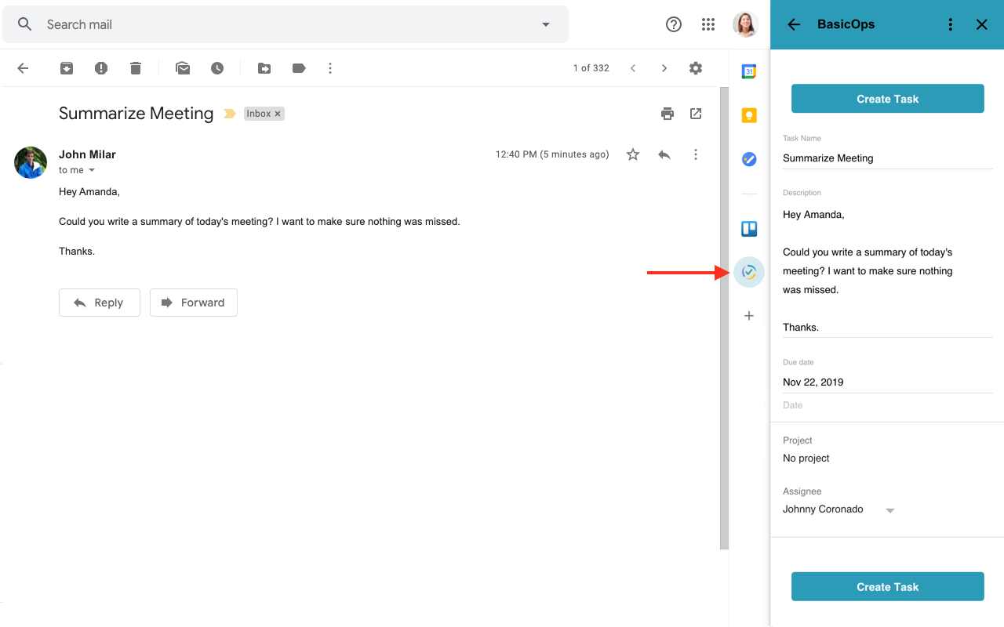1004x627 pixels.
Task: Delete the email with trash icon
Action: (x=136, y=68)
